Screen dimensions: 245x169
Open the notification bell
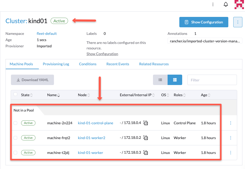click(226, 4)
